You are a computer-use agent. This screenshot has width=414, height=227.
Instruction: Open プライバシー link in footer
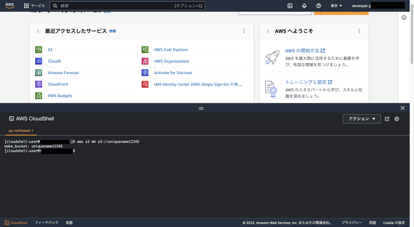click(x=352, y=223)
